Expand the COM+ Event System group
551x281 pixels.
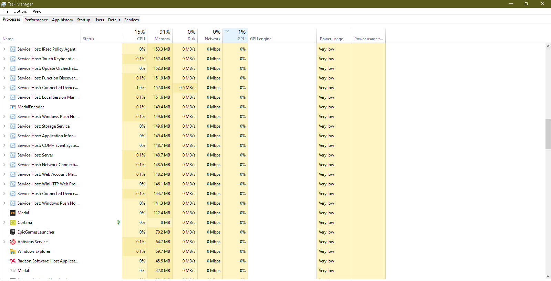(4, 145)
